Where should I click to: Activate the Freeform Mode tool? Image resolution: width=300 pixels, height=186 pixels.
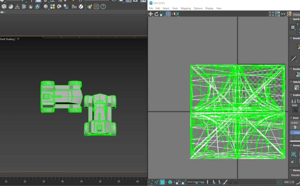pos(168,14)
